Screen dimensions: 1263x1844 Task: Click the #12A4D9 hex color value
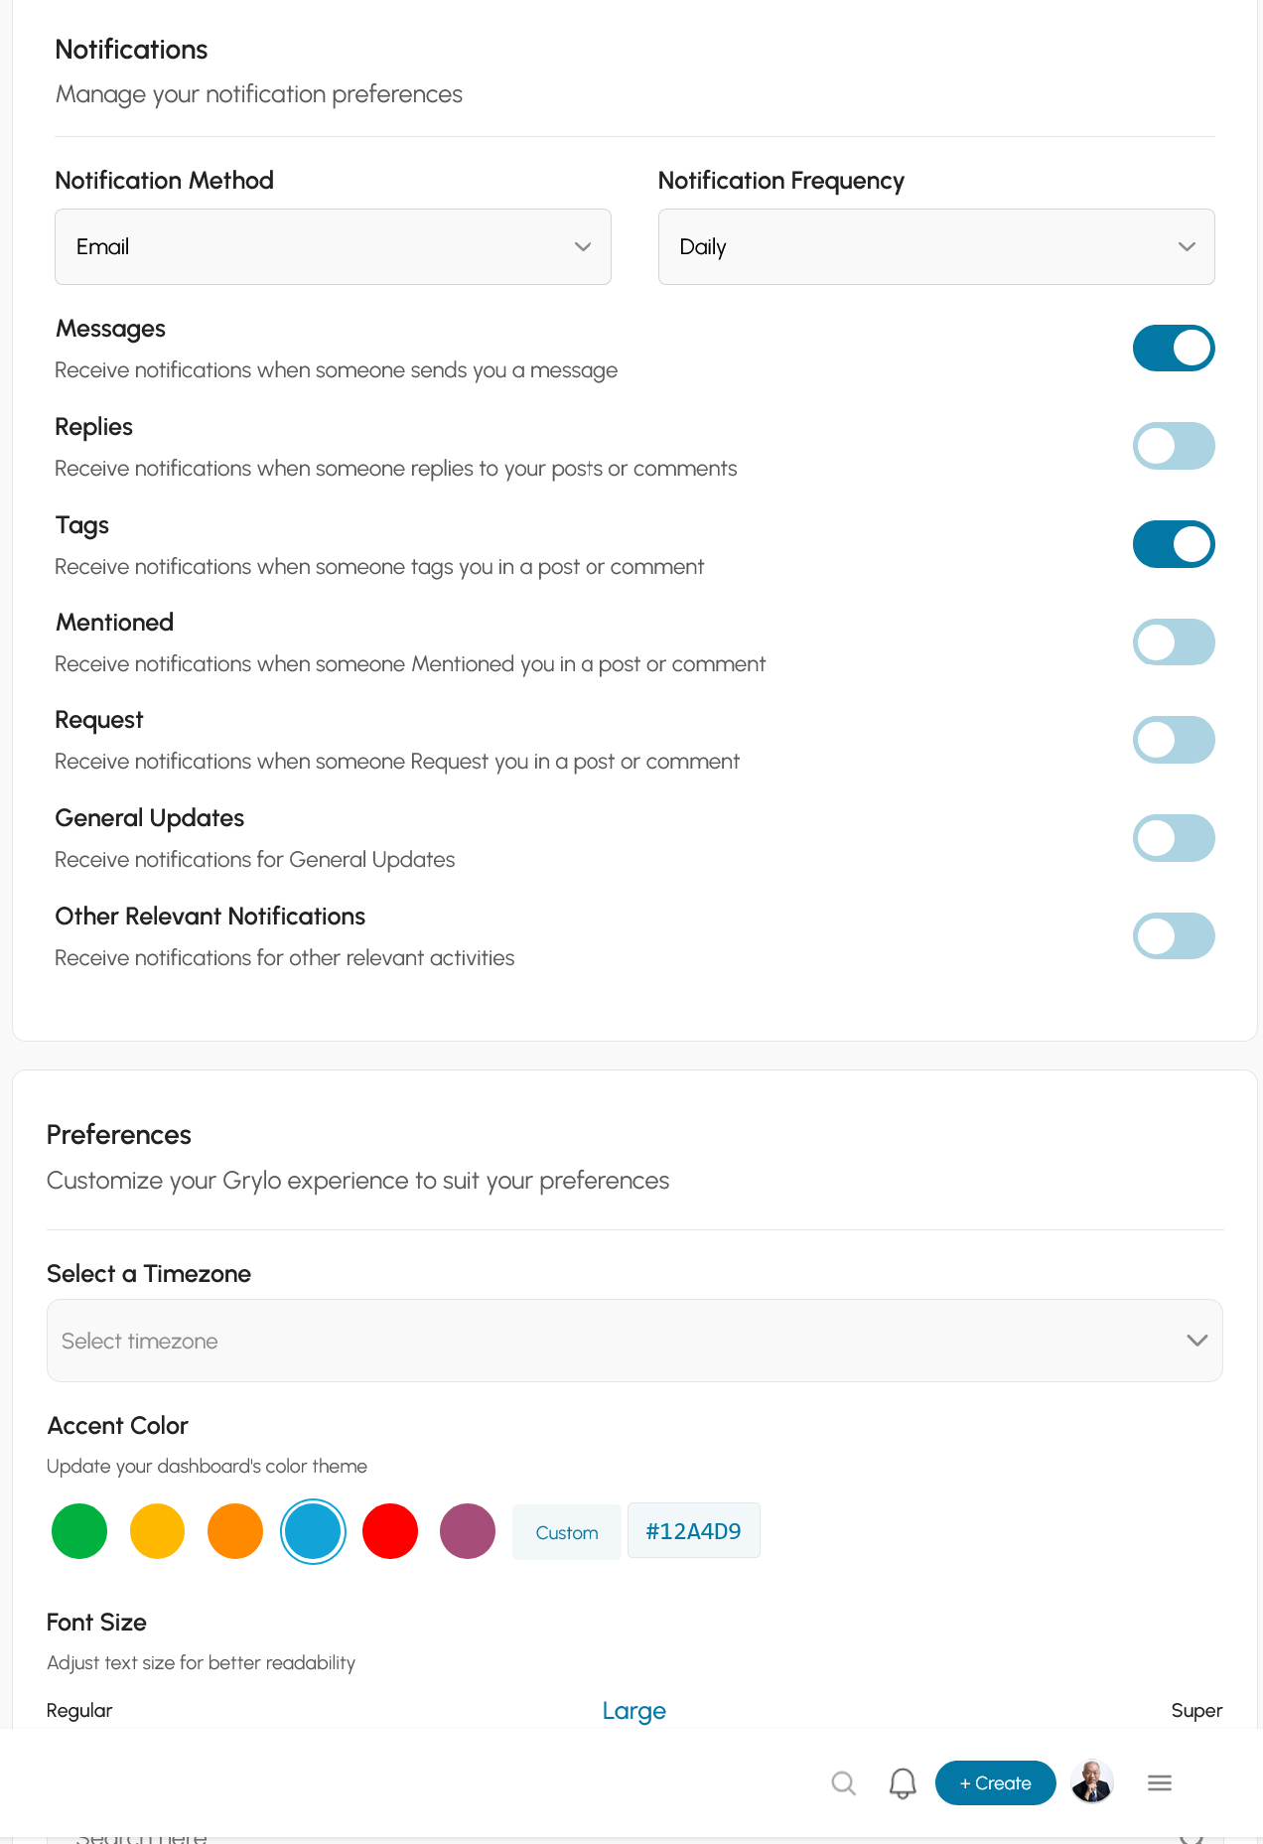point(693,1530)
